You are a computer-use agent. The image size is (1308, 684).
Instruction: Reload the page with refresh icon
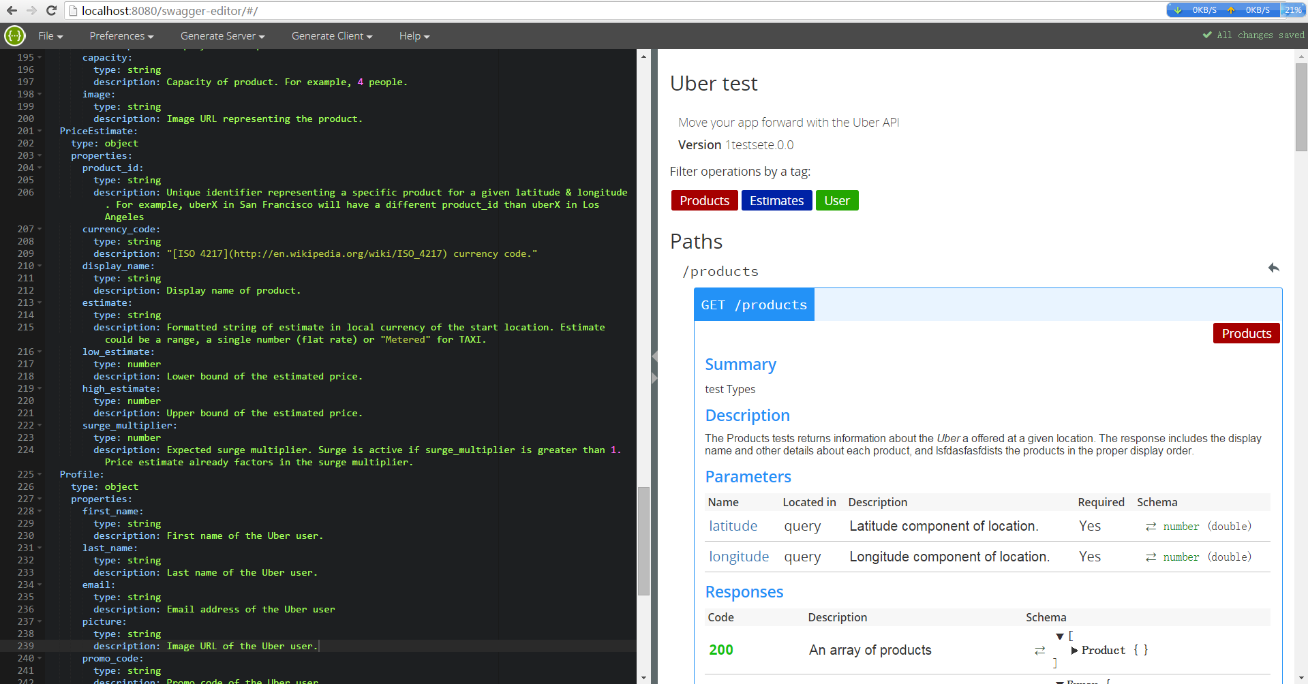51,10
